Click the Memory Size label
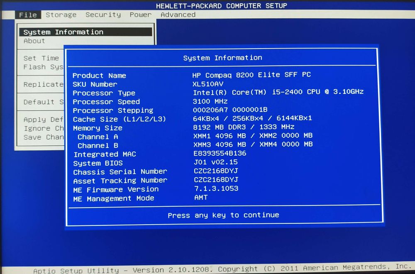 click(98, 128)
